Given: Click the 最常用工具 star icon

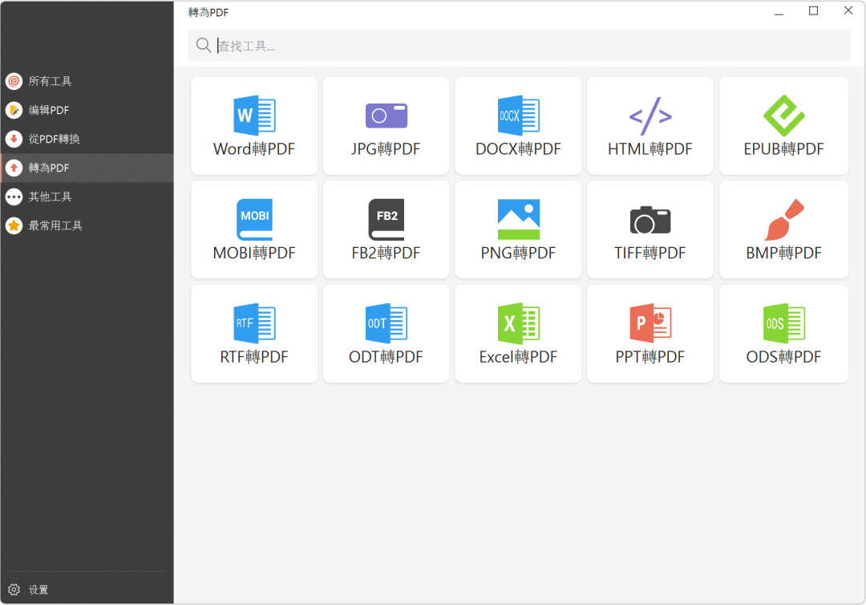Looking at the screenshot, I should coord(14,225).
